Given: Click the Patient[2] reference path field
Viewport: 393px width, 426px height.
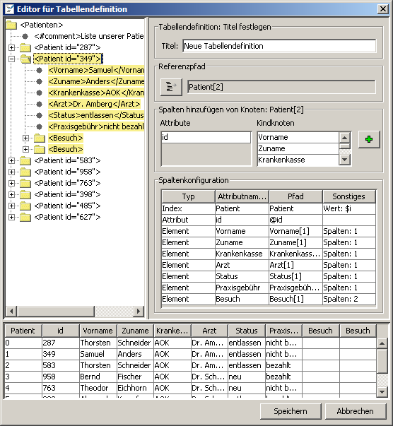Looking at the screenshot, I should pyautogui.click(x=281, y=87).
